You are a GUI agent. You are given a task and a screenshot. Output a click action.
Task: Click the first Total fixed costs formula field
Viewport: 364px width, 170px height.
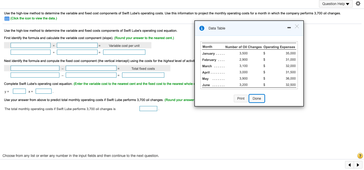[x=35, y=68]
